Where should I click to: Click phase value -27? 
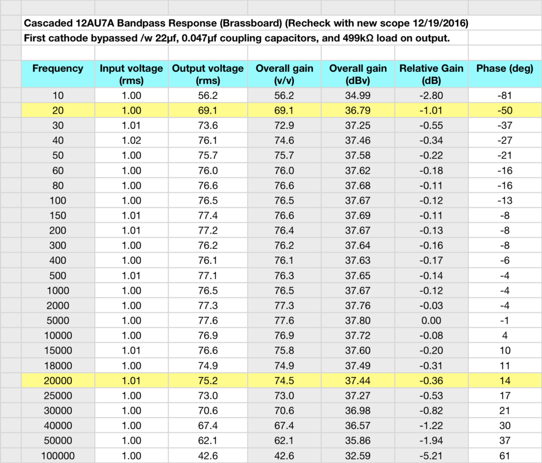click(504, 140)
